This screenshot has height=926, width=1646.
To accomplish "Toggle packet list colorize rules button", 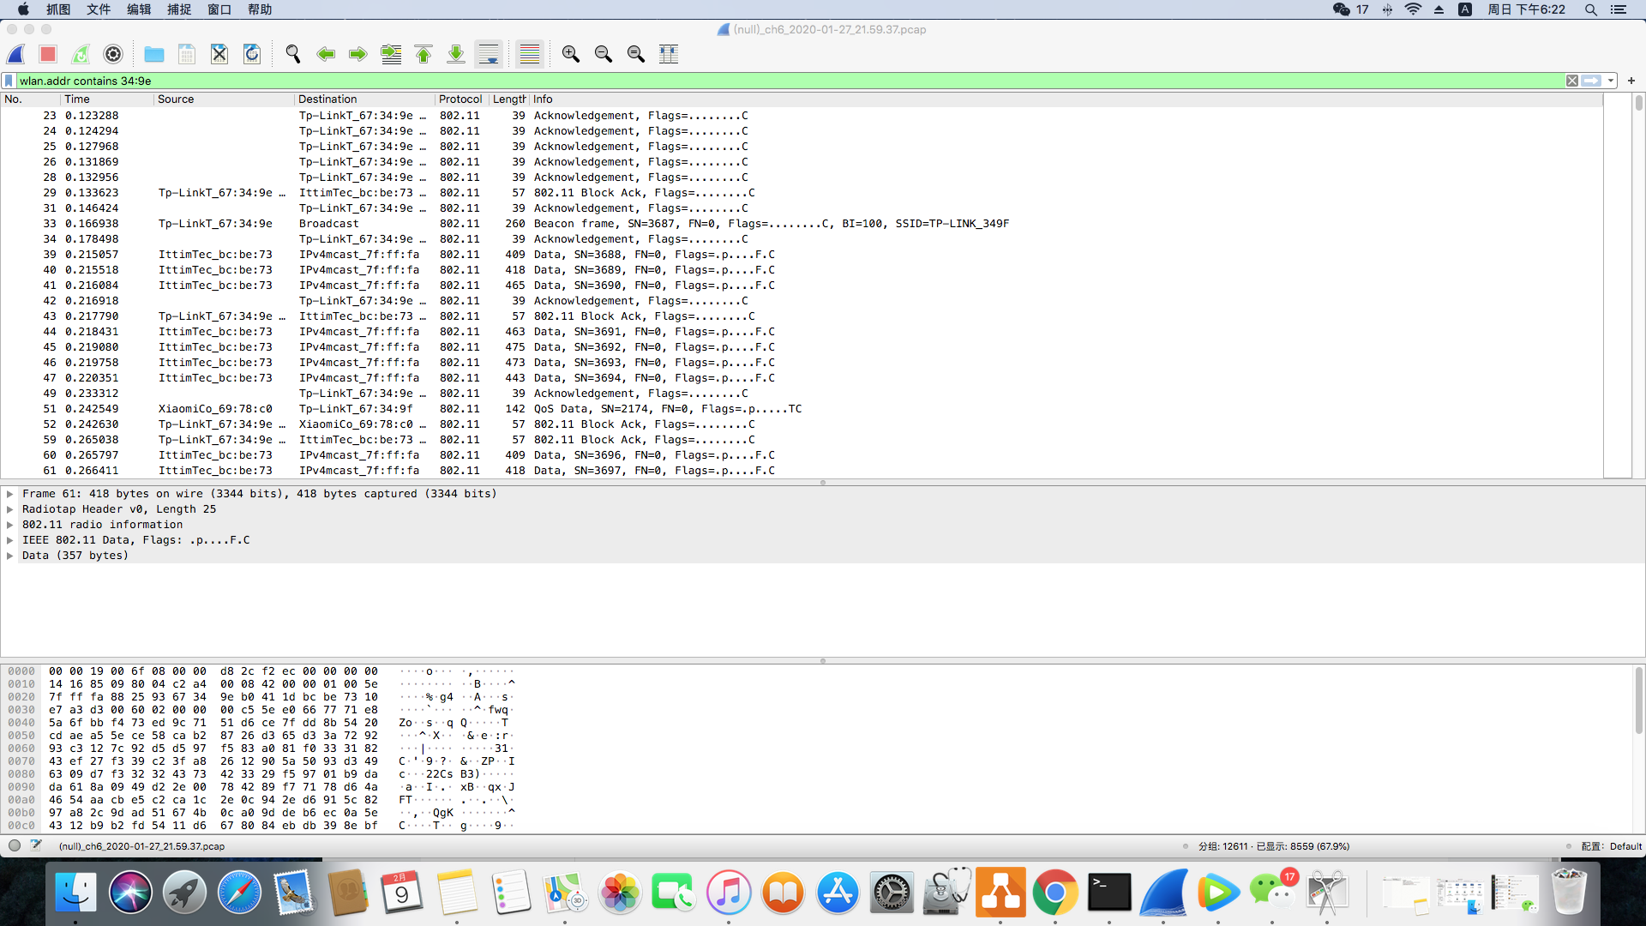I will tap(530, 54).
